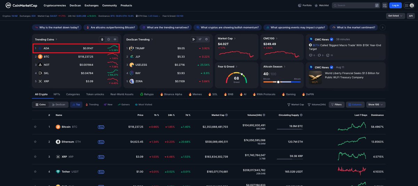Expand the Market Cap card
418x186 pixels.
tap(227, 39)
